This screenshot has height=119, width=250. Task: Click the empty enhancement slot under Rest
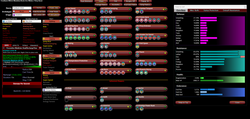tap(66, 100)
